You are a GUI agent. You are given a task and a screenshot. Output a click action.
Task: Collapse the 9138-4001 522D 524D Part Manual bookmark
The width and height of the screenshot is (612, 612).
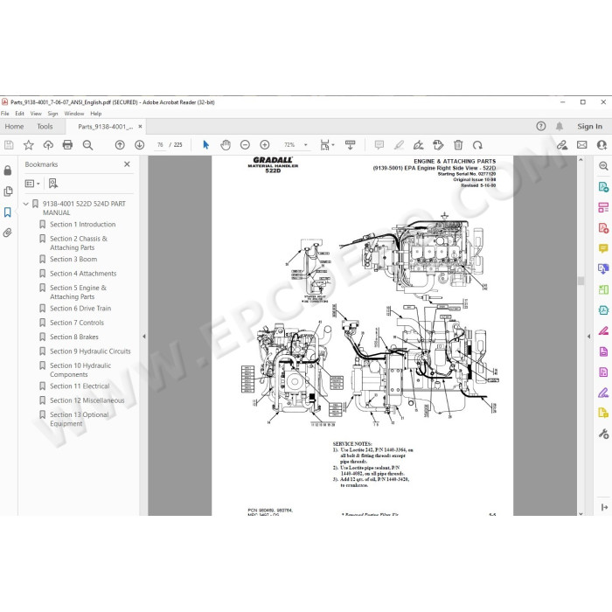[x=25, y=204]
